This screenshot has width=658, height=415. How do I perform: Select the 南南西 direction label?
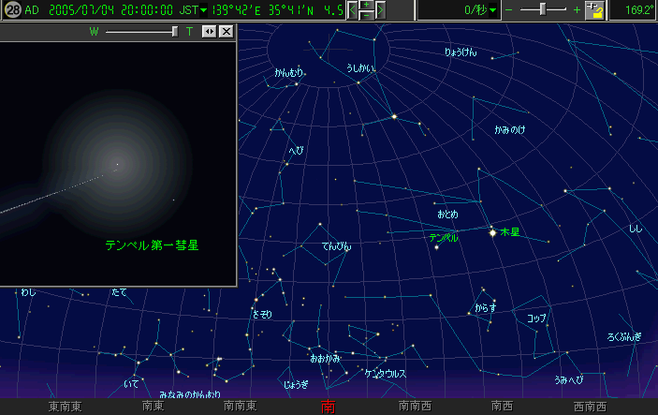click(x=415, y=407)
